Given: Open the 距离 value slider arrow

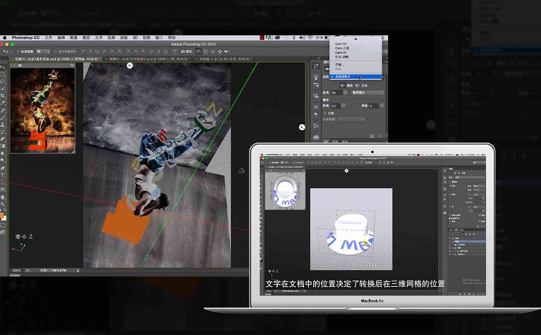Looking at the screenshot, I should point(343,106).
